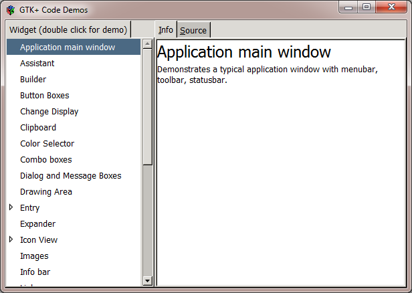
Task: Expand the Icon View tree node
Action: click(x=11, y=240)
